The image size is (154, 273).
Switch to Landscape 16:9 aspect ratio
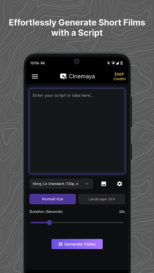(x=102, y=199)
